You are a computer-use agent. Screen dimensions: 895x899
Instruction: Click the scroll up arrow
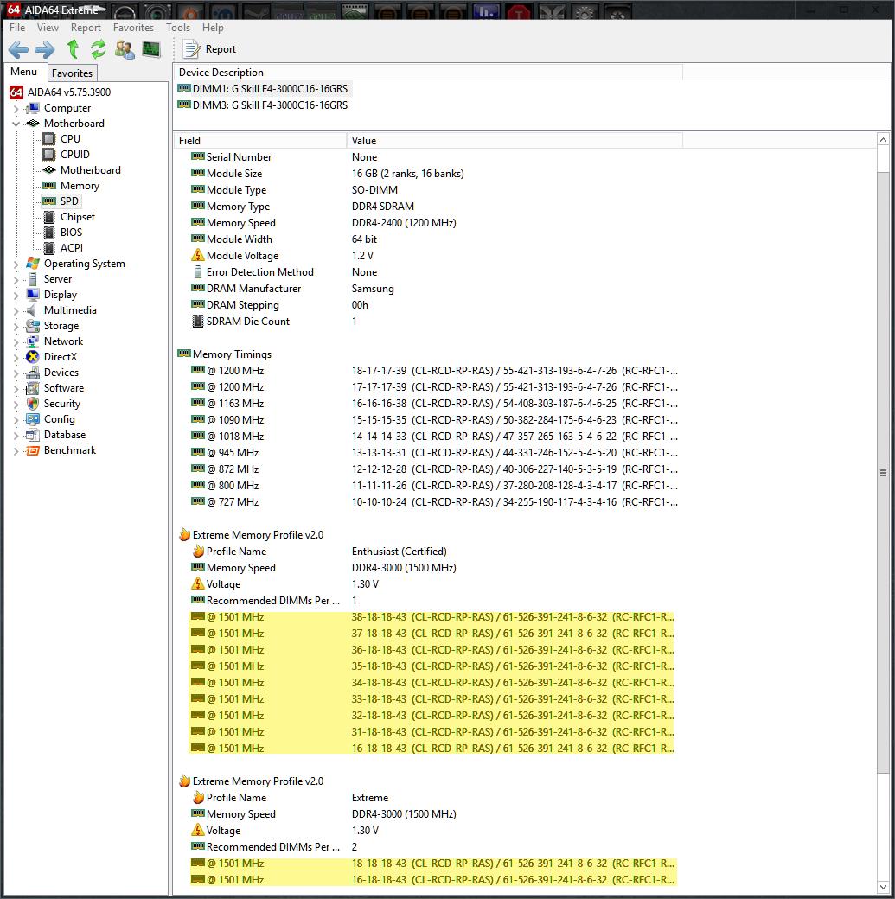point(884,139)
